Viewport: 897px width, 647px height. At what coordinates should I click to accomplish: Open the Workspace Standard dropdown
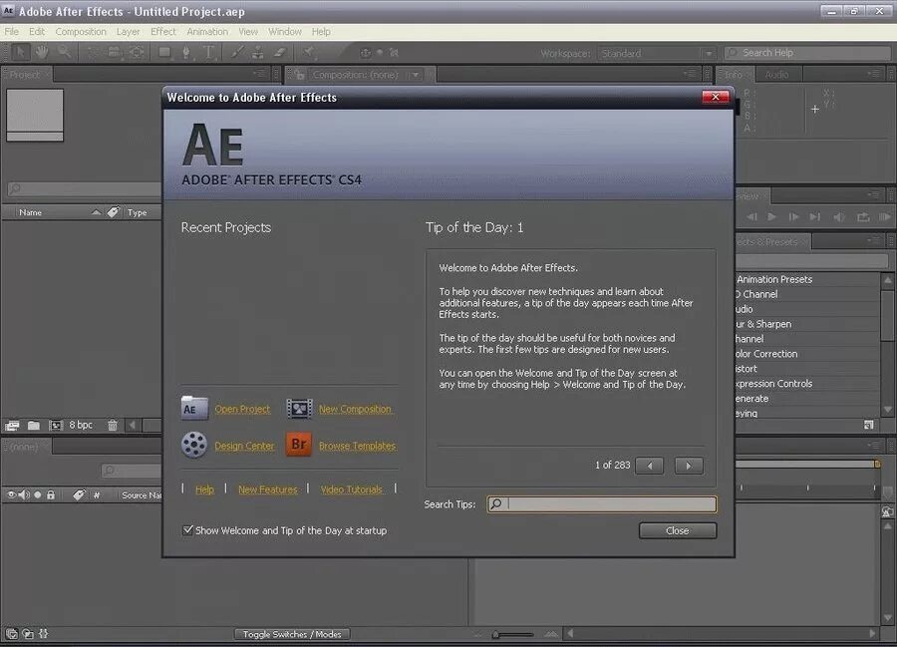[x=657, y=53]
